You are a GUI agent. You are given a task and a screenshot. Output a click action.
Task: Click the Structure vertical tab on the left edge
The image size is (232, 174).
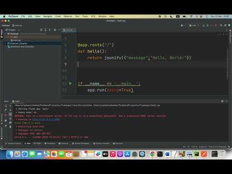(x=1, y=119)
